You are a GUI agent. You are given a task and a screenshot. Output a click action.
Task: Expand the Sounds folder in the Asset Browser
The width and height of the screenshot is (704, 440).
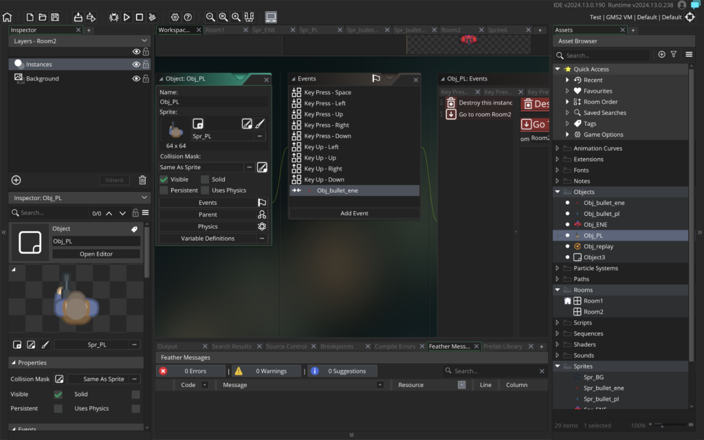[x=557, y=355]
